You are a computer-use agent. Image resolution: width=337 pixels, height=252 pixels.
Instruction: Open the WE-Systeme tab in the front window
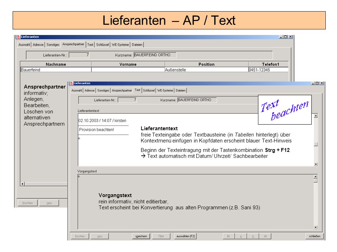click(x=165, y=90)
